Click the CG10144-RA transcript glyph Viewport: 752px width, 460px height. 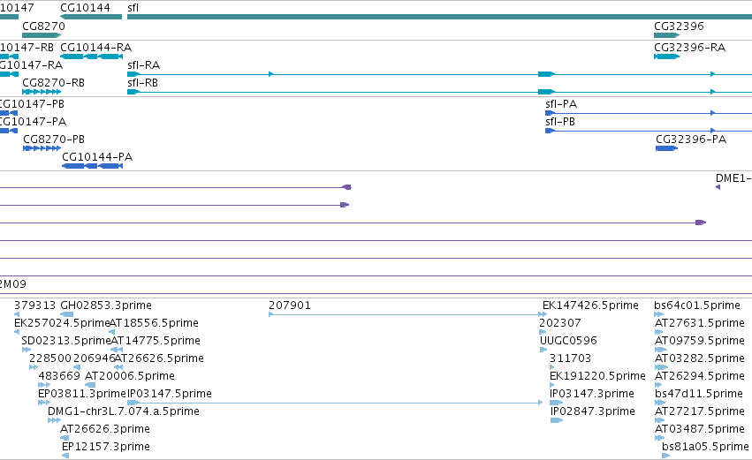click(91, 57)
